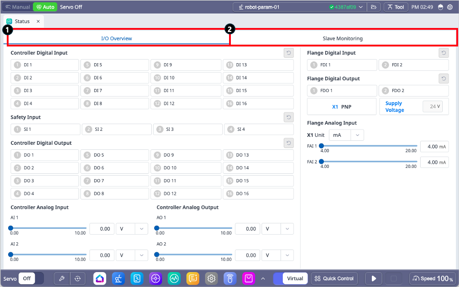Open the X1 Unit mA dropdown
Image resolution: width=459 pixels, height=287 pixels.
(346, 135)
